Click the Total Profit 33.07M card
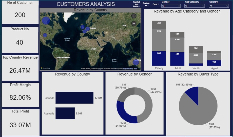Image resolution: width=233 pixels, height=137 pixels. click(x=21, y=123)
